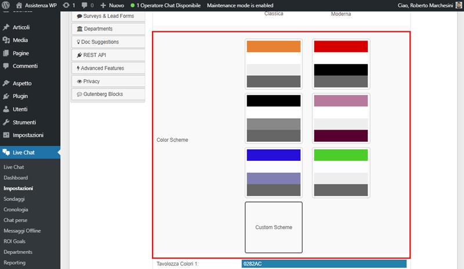The width and height of the screenshot is (464, 269).
Task: Open the Surveys & Lead Forms tab
Action: [108, 16]
